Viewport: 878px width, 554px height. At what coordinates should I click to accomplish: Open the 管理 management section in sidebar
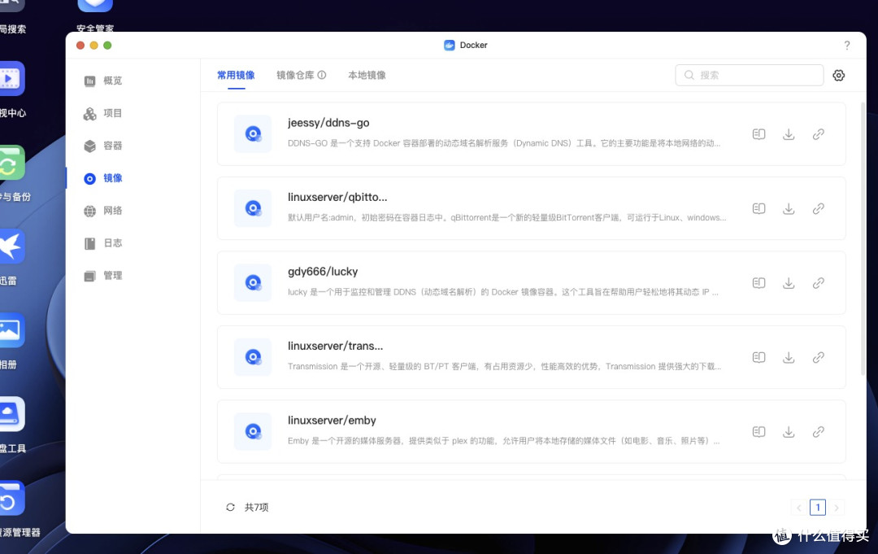(x=103, y=276)
